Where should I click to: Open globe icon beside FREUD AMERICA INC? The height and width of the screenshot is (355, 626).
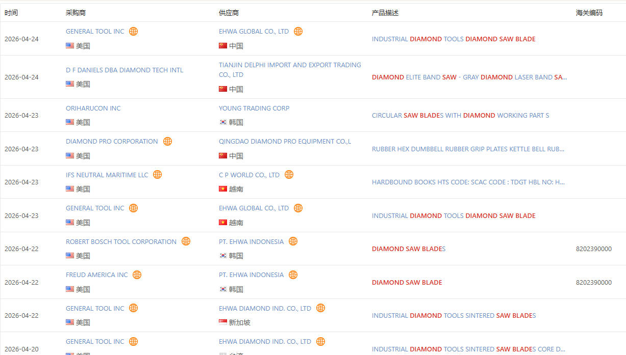coord(137,275)
